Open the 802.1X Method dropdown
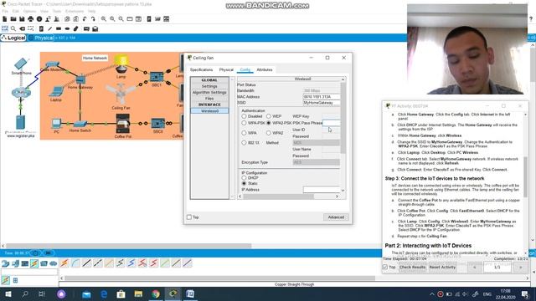Screen dimensions: 536x301 pos(317,143)
